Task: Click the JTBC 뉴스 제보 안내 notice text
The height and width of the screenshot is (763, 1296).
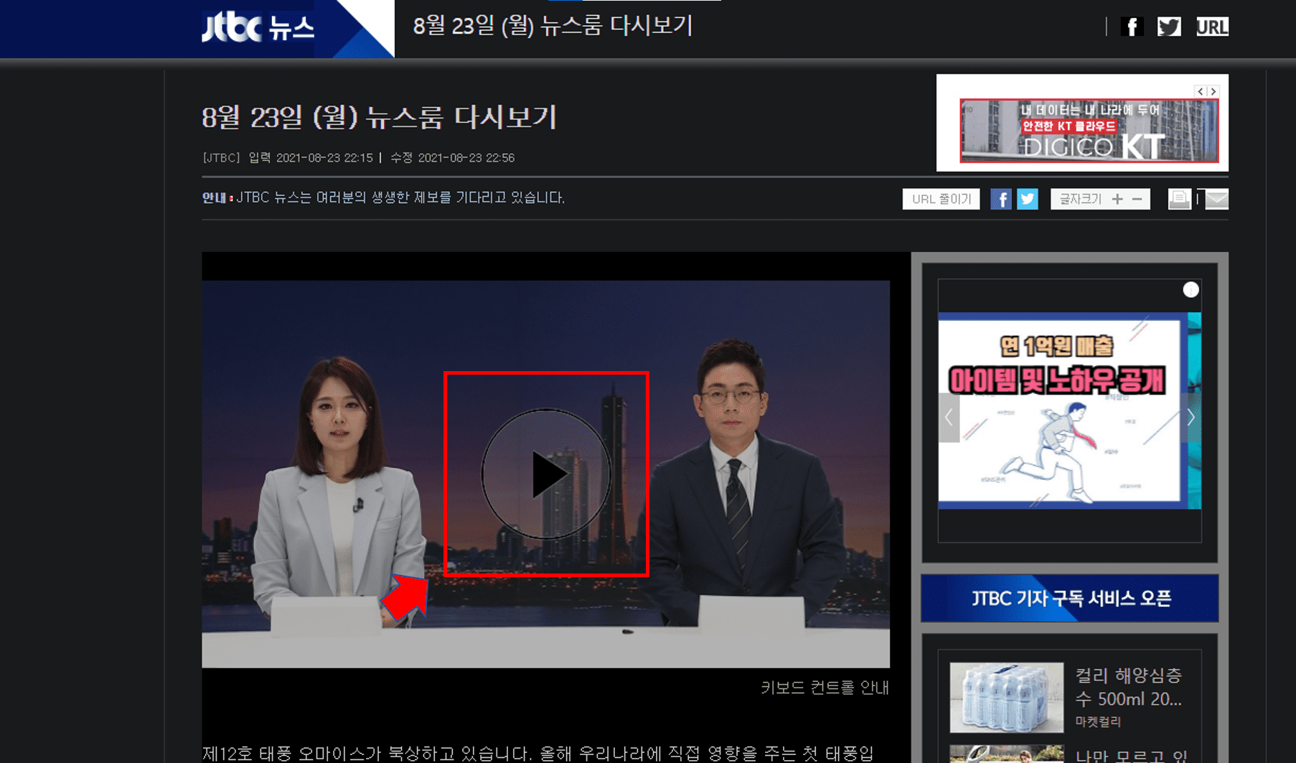Action: point(383,197)
